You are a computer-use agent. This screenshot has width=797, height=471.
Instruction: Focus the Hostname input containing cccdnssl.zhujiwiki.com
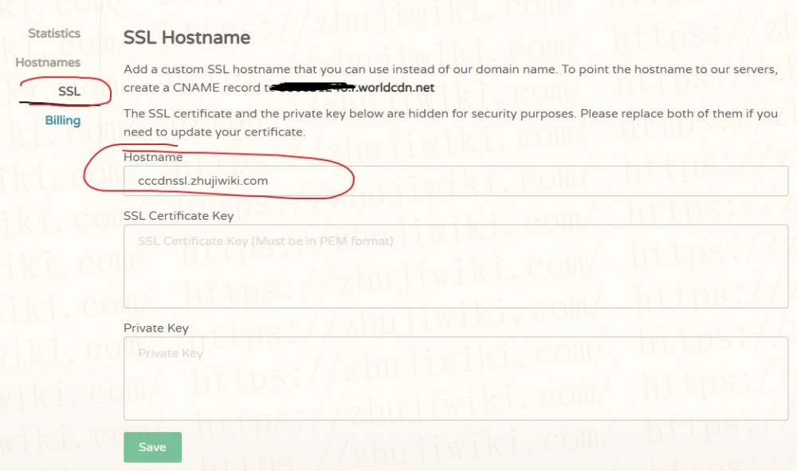[455, 181]
